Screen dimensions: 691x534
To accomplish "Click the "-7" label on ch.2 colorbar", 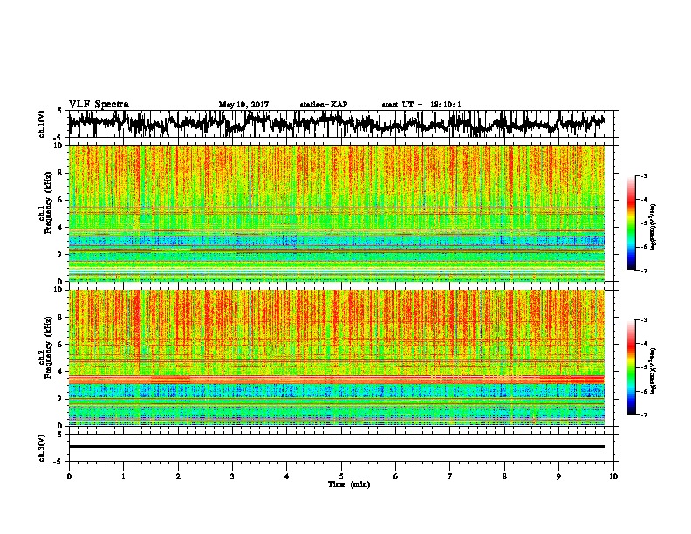I will pyautogui.click(x=643, y=415).
